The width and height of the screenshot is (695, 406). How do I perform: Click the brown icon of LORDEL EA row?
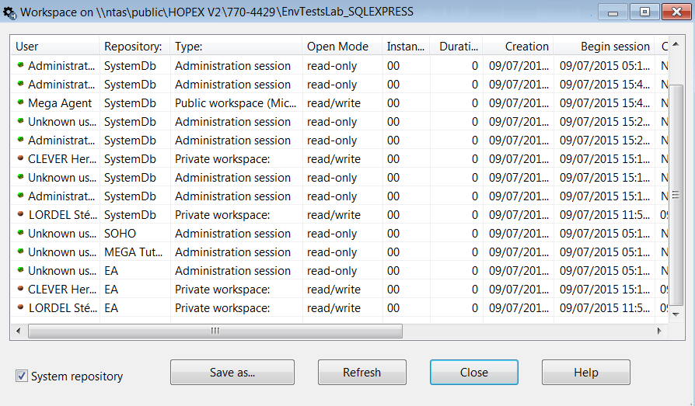(21, 307)
